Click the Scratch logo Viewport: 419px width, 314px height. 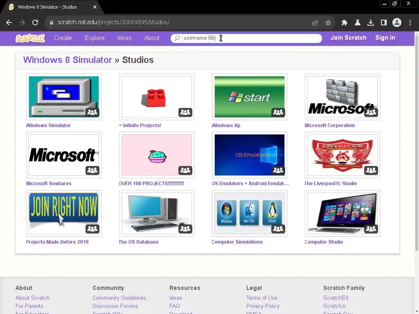30,38
